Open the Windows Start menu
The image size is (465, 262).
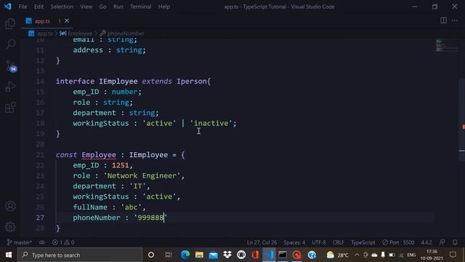9,255
